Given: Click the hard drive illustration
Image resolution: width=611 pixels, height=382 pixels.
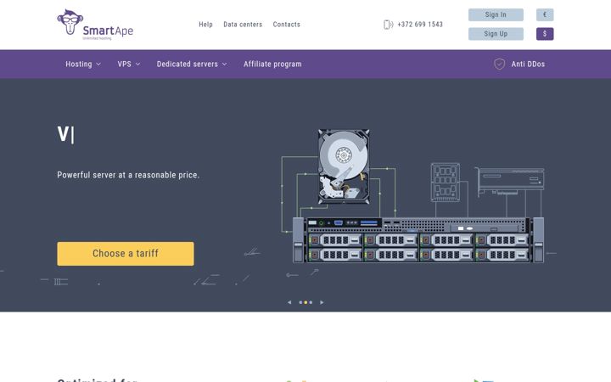Looking at the screenshot, I should pos(344,166).
